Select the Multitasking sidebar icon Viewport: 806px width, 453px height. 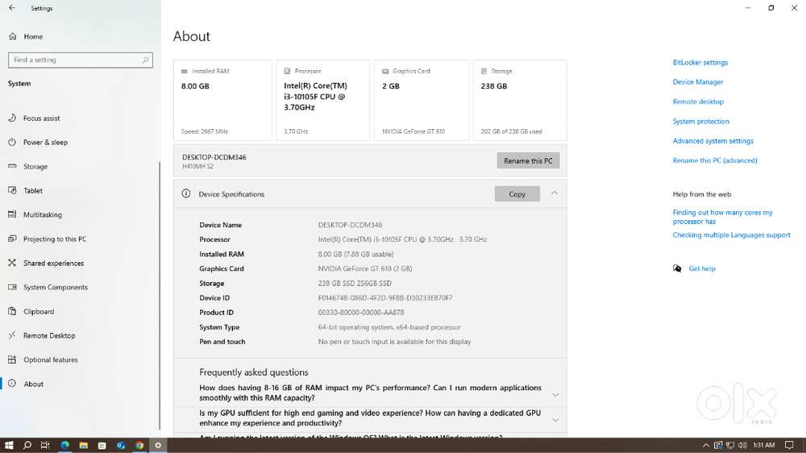point(12,215)
